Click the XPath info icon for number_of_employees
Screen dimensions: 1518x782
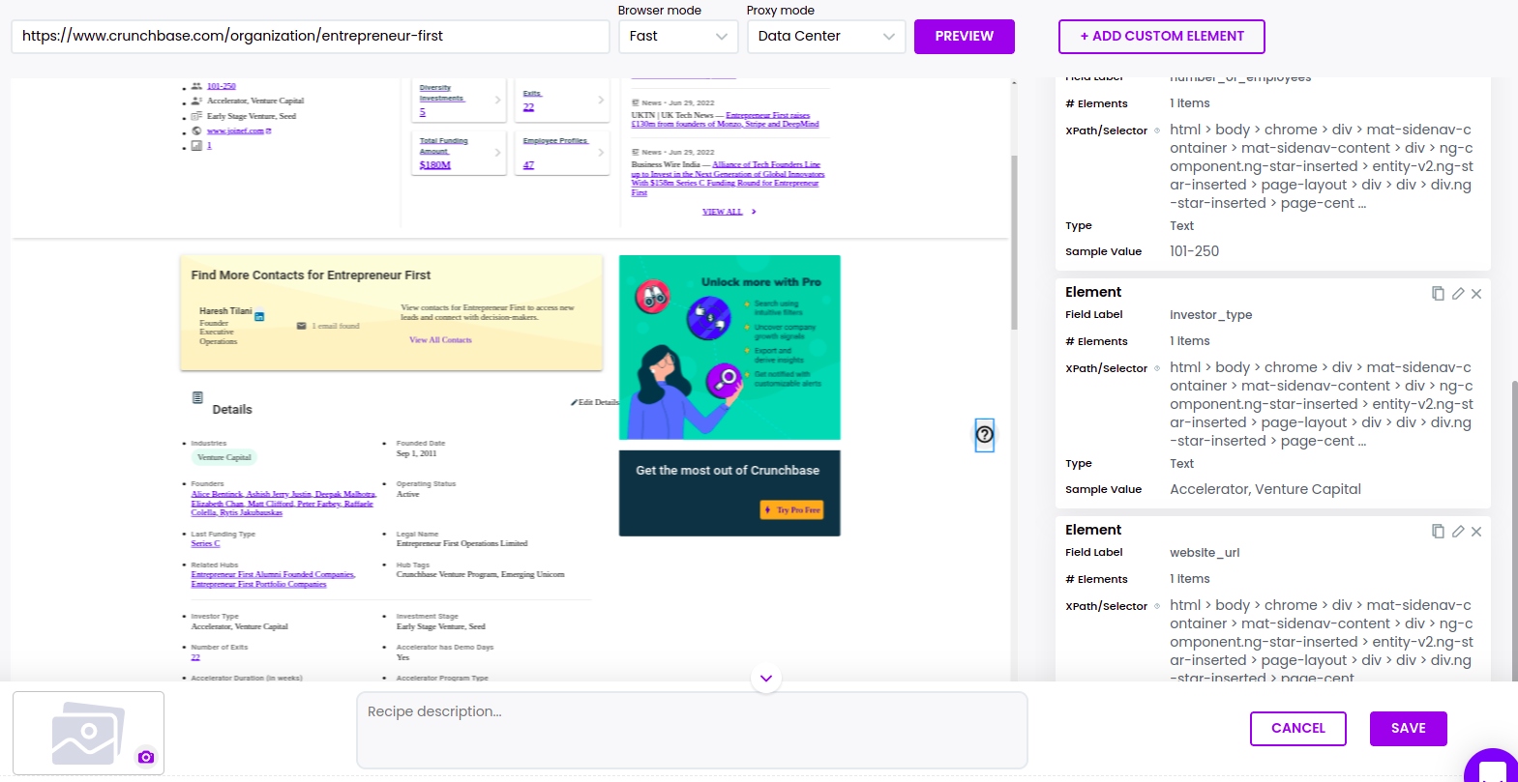pyautogui.click(x=1157, y=131)
